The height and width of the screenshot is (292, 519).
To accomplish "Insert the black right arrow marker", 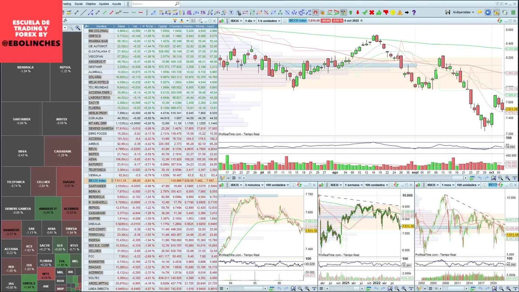I will click(407, 13).
